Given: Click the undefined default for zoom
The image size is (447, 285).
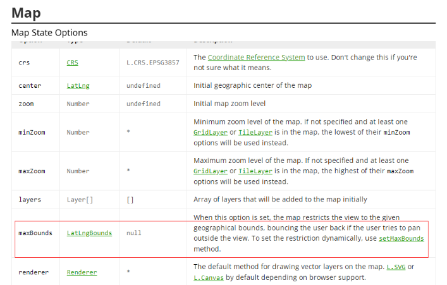Looking at the screenshot, I should pyautogui.click(x=144, y=104).
